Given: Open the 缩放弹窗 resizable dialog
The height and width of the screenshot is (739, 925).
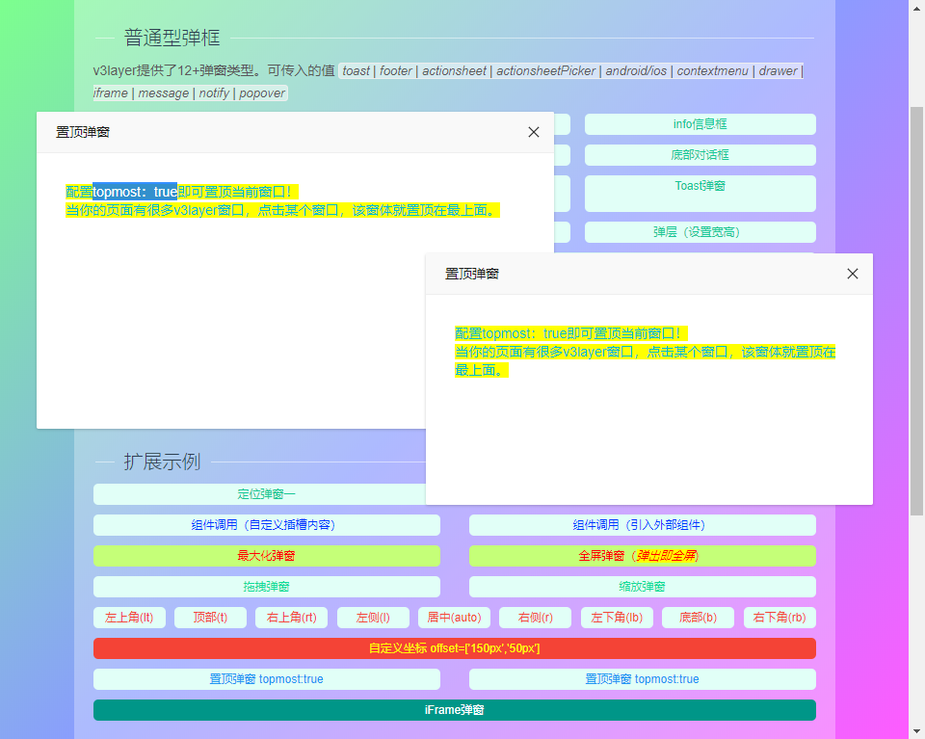Looking at the screenshot, I should [642, 586].
